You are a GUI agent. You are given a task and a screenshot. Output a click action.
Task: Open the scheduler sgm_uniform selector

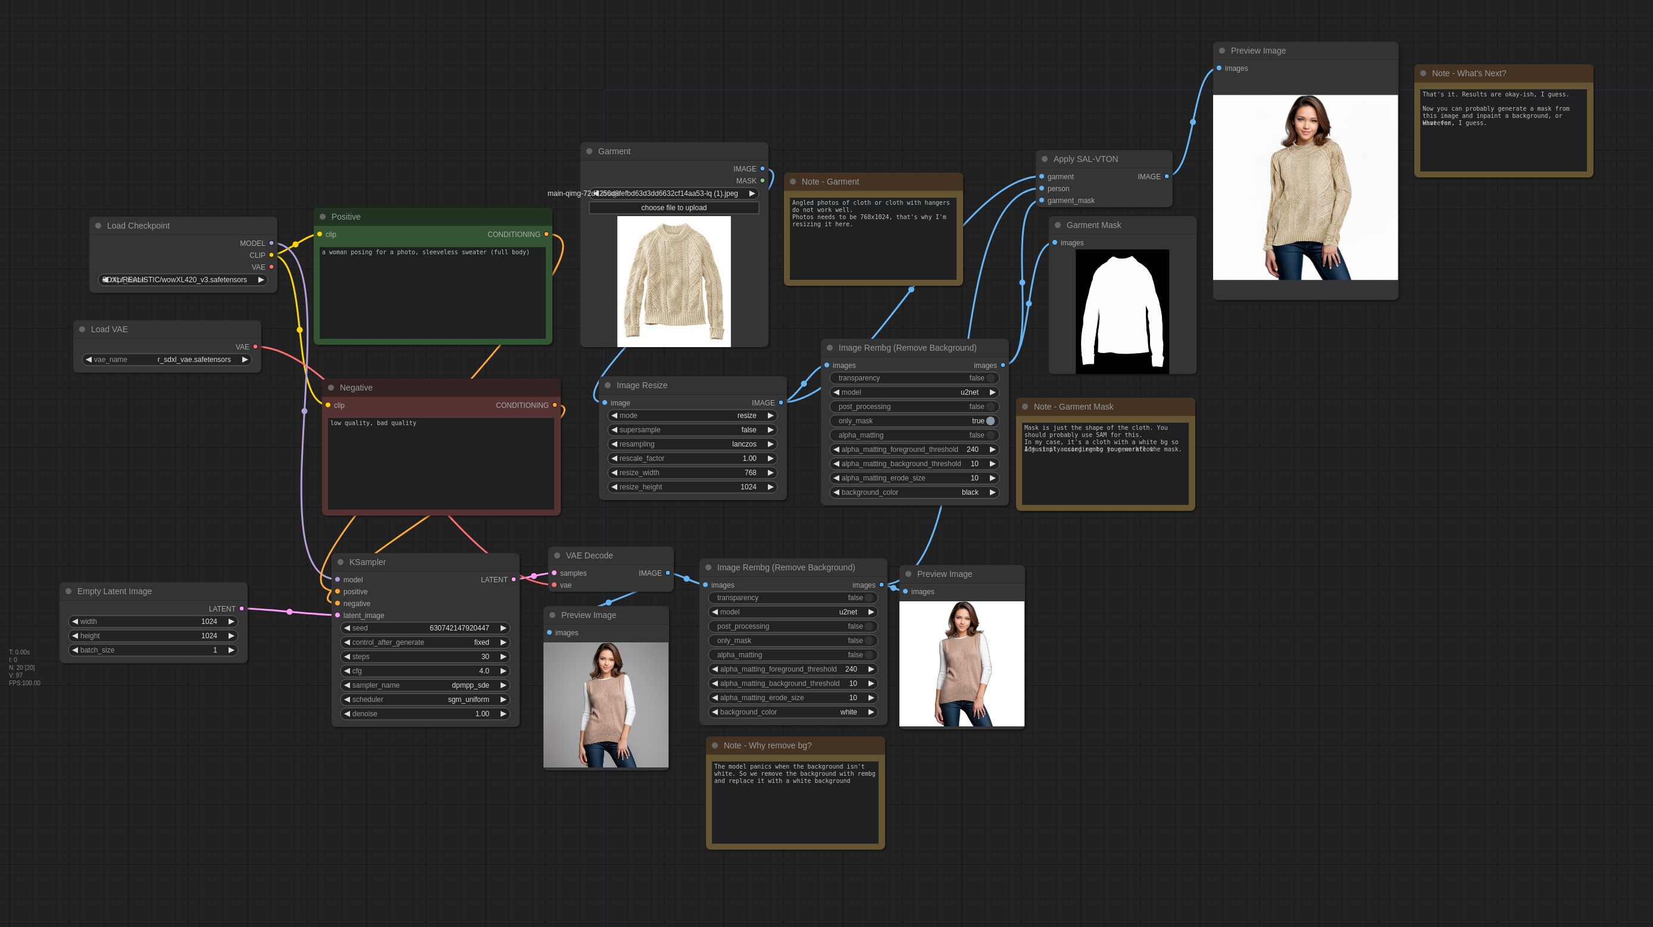(x=426, y=699)
